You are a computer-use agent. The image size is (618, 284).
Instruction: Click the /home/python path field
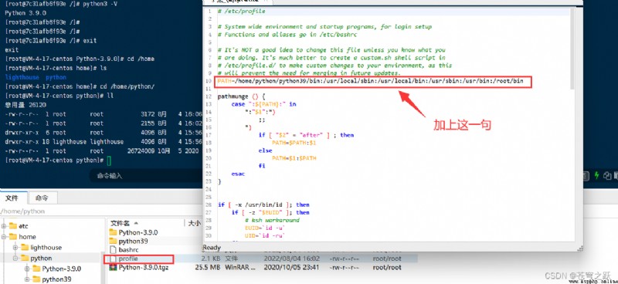coord(101,211)
